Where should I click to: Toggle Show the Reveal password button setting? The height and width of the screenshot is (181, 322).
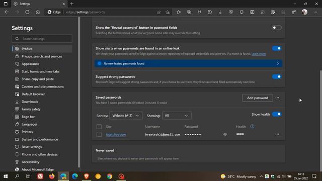pos(276,28)
